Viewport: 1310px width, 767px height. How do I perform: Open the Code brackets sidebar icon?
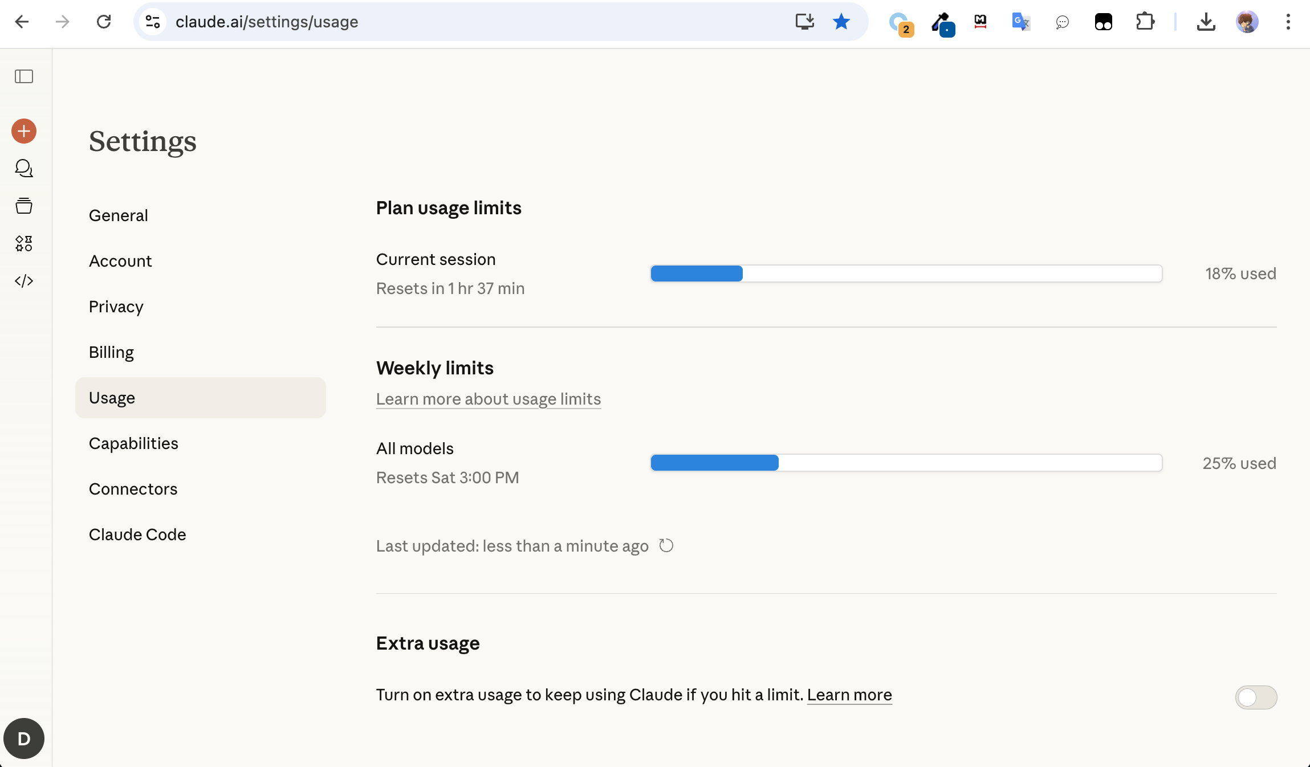point(24,281)
